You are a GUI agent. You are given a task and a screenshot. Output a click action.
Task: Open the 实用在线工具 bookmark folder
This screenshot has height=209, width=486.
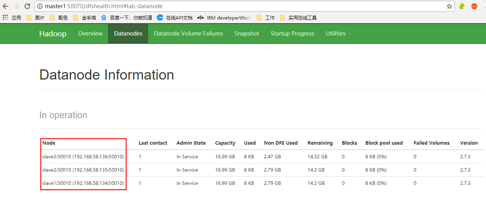click(x=298, y=18)
